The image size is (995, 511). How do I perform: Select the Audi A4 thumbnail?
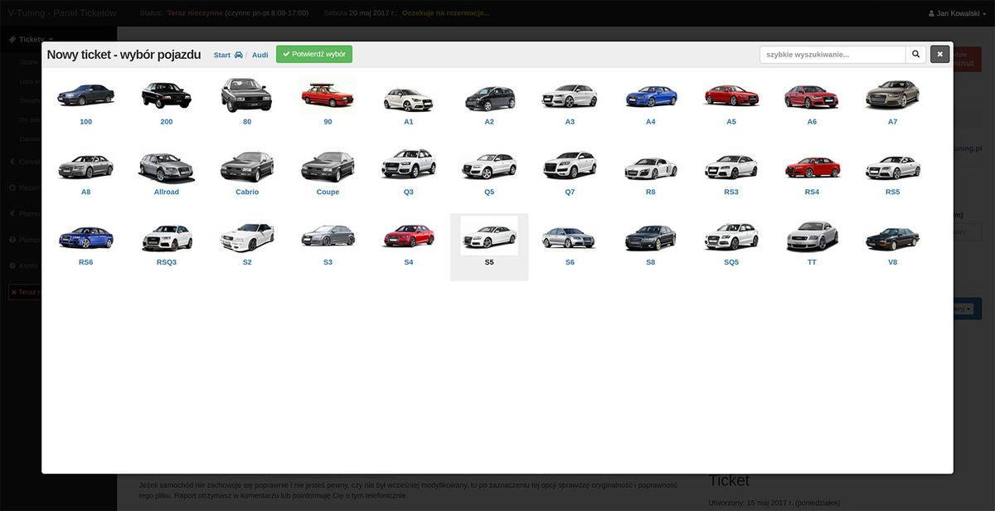(x=651, y=96)
